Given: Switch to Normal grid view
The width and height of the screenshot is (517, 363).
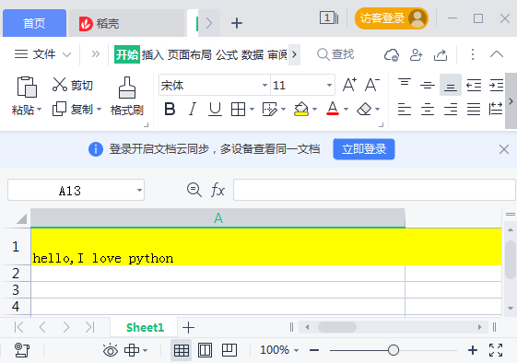Looking at the screenshot, I should [x=181, y=350].
